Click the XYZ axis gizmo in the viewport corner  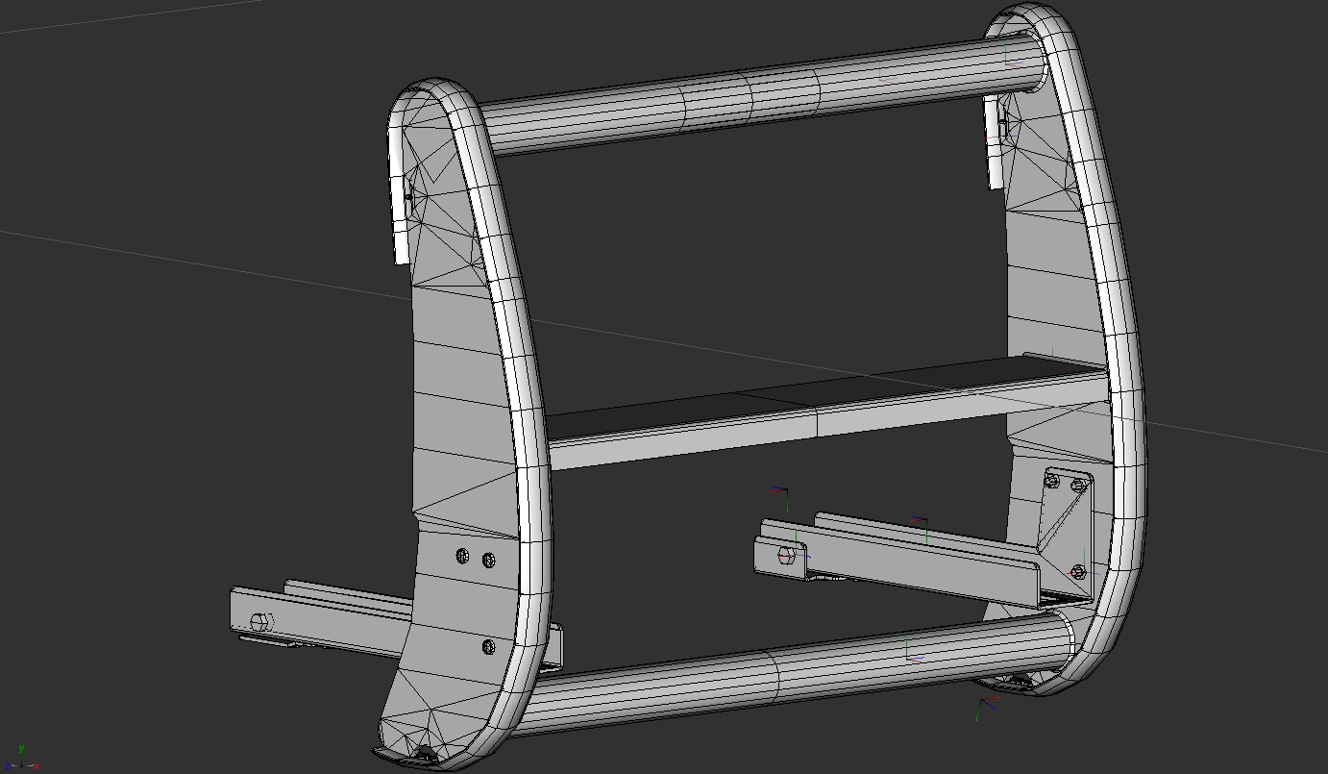pos(21,757)
